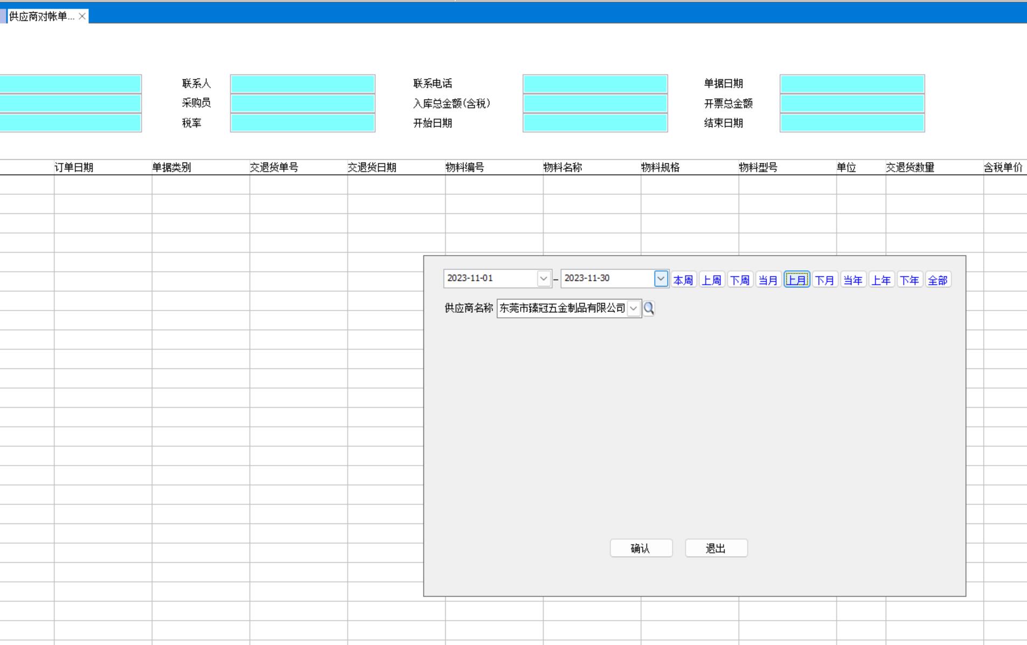The width and height of the screenshot is (1027, 645).
Task: Pick the 下周 date shortcut
Action: pos(739,280)
